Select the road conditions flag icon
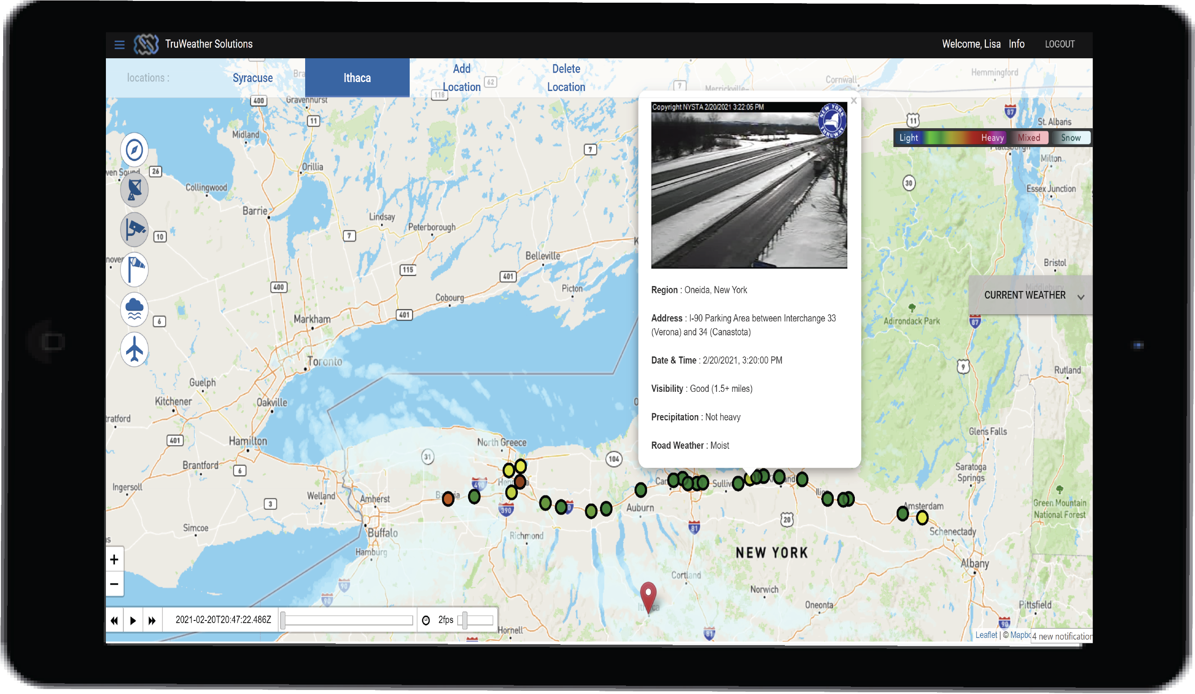1195x694 pixels. (135, 269)
